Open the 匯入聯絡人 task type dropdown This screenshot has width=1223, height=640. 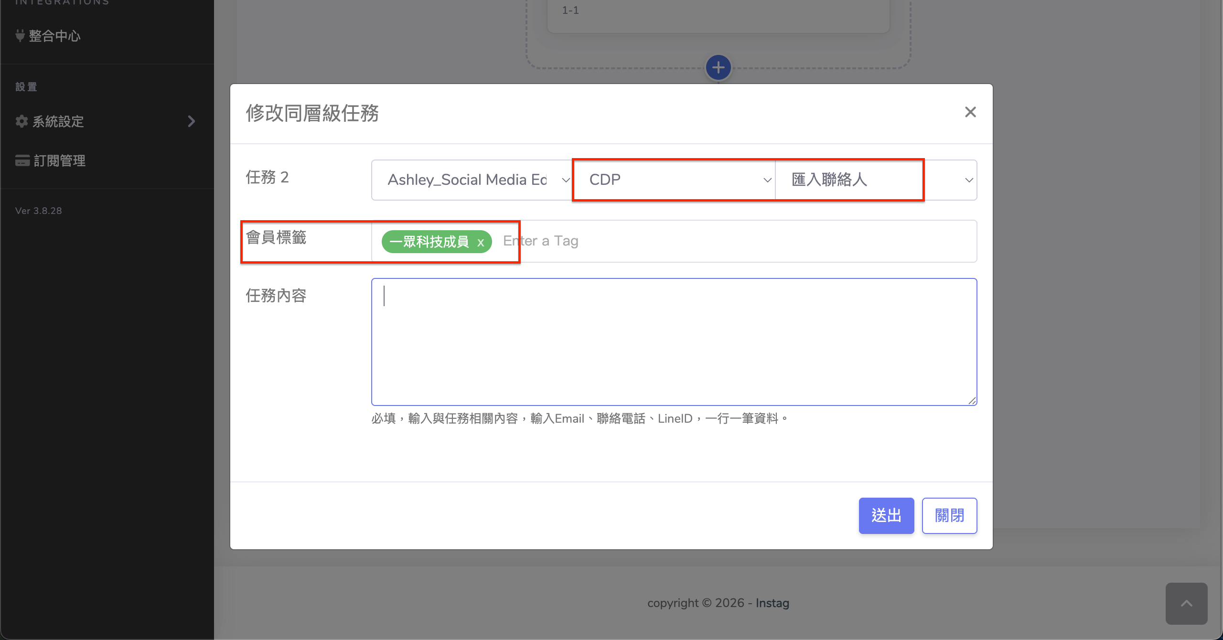pos(875,180)
